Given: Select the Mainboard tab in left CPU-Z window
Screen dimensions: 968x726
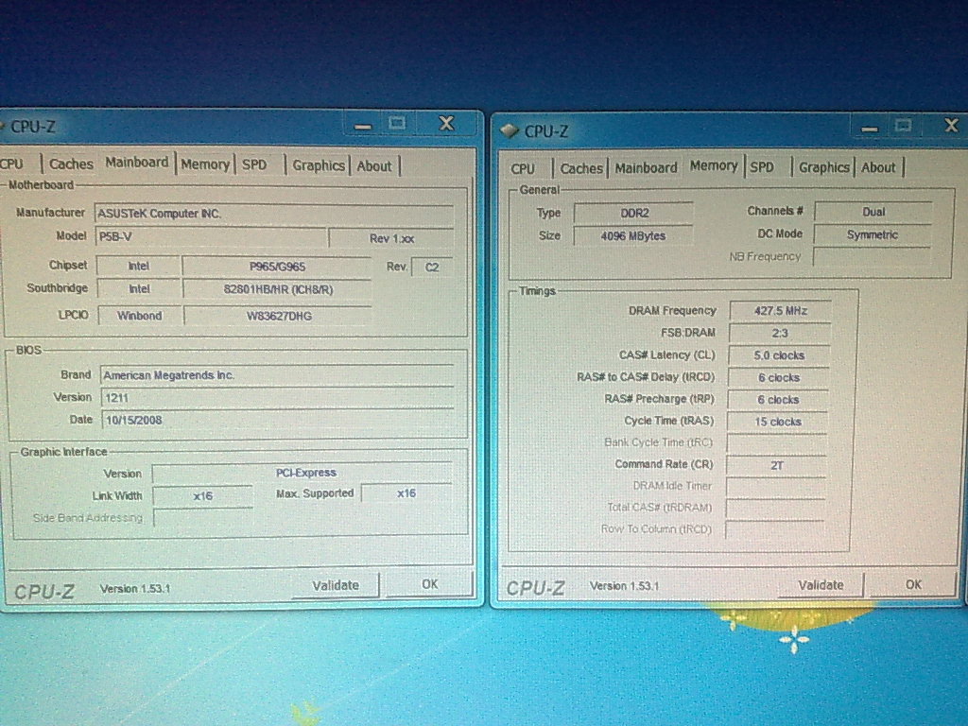Looking at the screenshot, I should click(136, 163).
